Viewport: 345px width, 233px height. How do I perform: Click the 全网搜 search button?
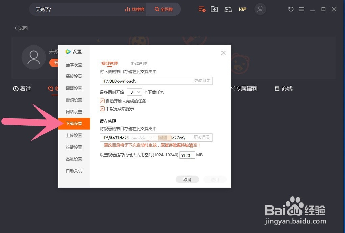point(164,9)
